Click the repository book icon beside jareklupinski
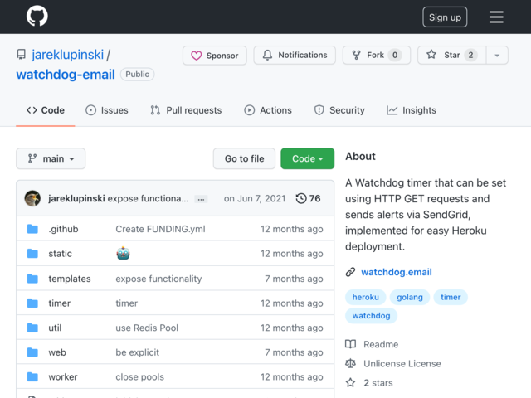 pyautogui.click(x=22, y=55)
